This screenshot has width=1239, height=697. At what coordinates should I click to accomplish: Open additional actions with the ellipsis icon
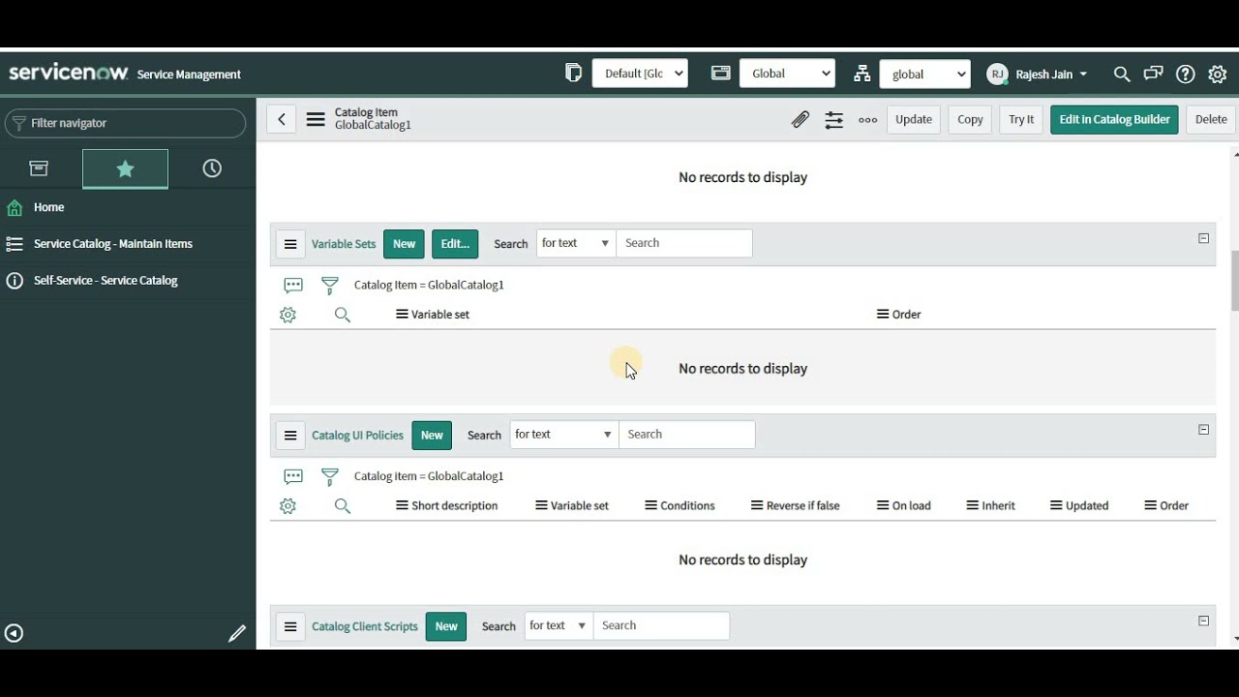(x=867, y=119)
